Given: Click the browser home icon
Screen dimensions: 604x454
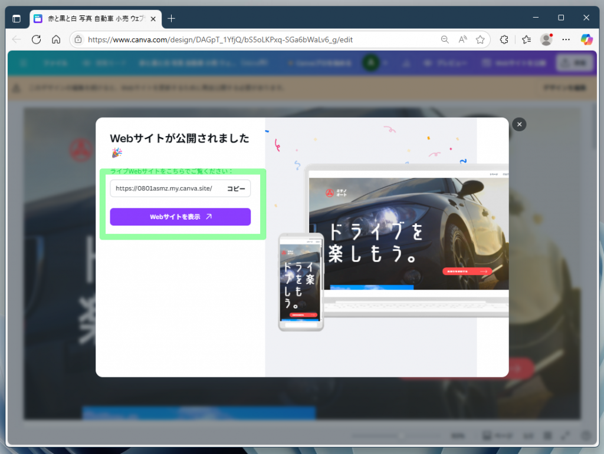Looking at the screenshot, I should (55, 39).
